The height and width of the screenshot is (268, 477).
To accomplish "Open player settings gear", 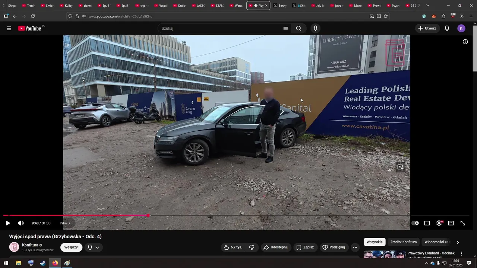I will 439,223.
